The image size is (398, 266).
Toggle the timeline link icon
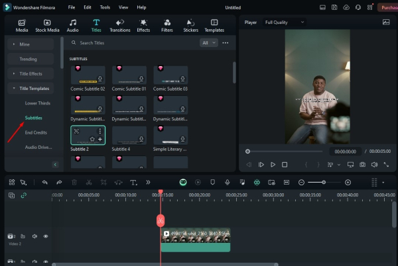click(x=24, y=195)
